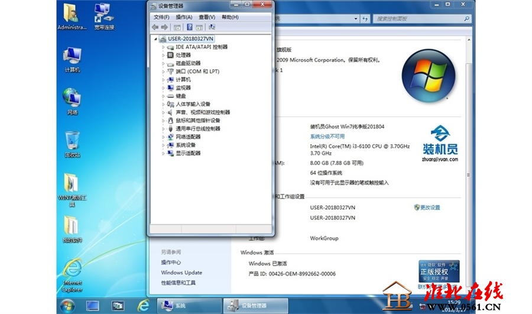The image size is (532, 314).
Task: Go back using the Device Manager toolbar arrow
Action: (x=155, y=27)
